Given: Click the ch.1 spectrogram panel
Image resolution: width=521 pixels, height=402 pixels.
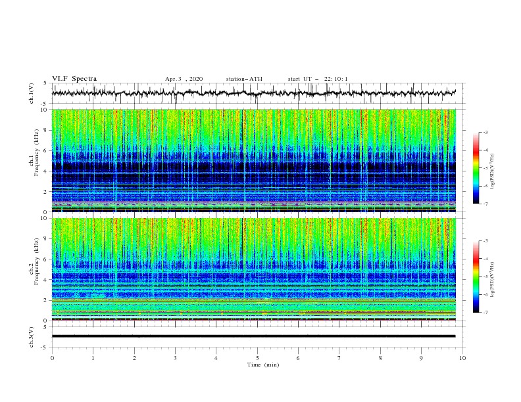Looking at the screenshot, I should (253, 160).
